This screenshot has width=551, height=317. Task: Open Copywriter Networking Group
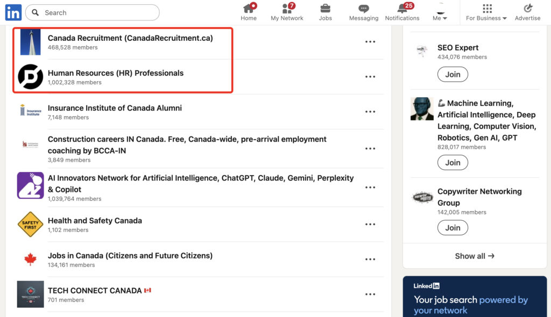[479, 197]
